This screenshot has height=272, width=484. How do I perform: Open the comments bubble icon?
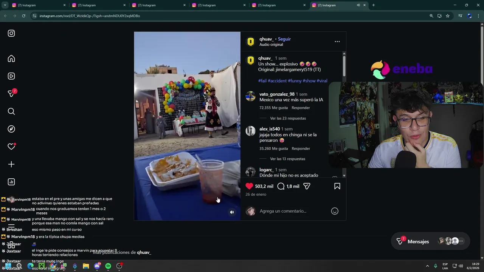pos(281,186)
